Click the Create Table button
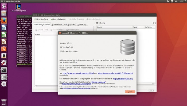 (42, 30)
